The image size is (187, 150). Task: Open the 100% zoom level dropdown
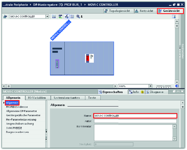point(150,86)
